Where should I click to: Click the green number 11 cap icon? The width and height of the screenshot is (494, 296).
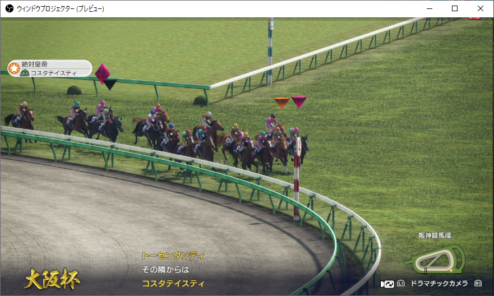coord(25,73)
